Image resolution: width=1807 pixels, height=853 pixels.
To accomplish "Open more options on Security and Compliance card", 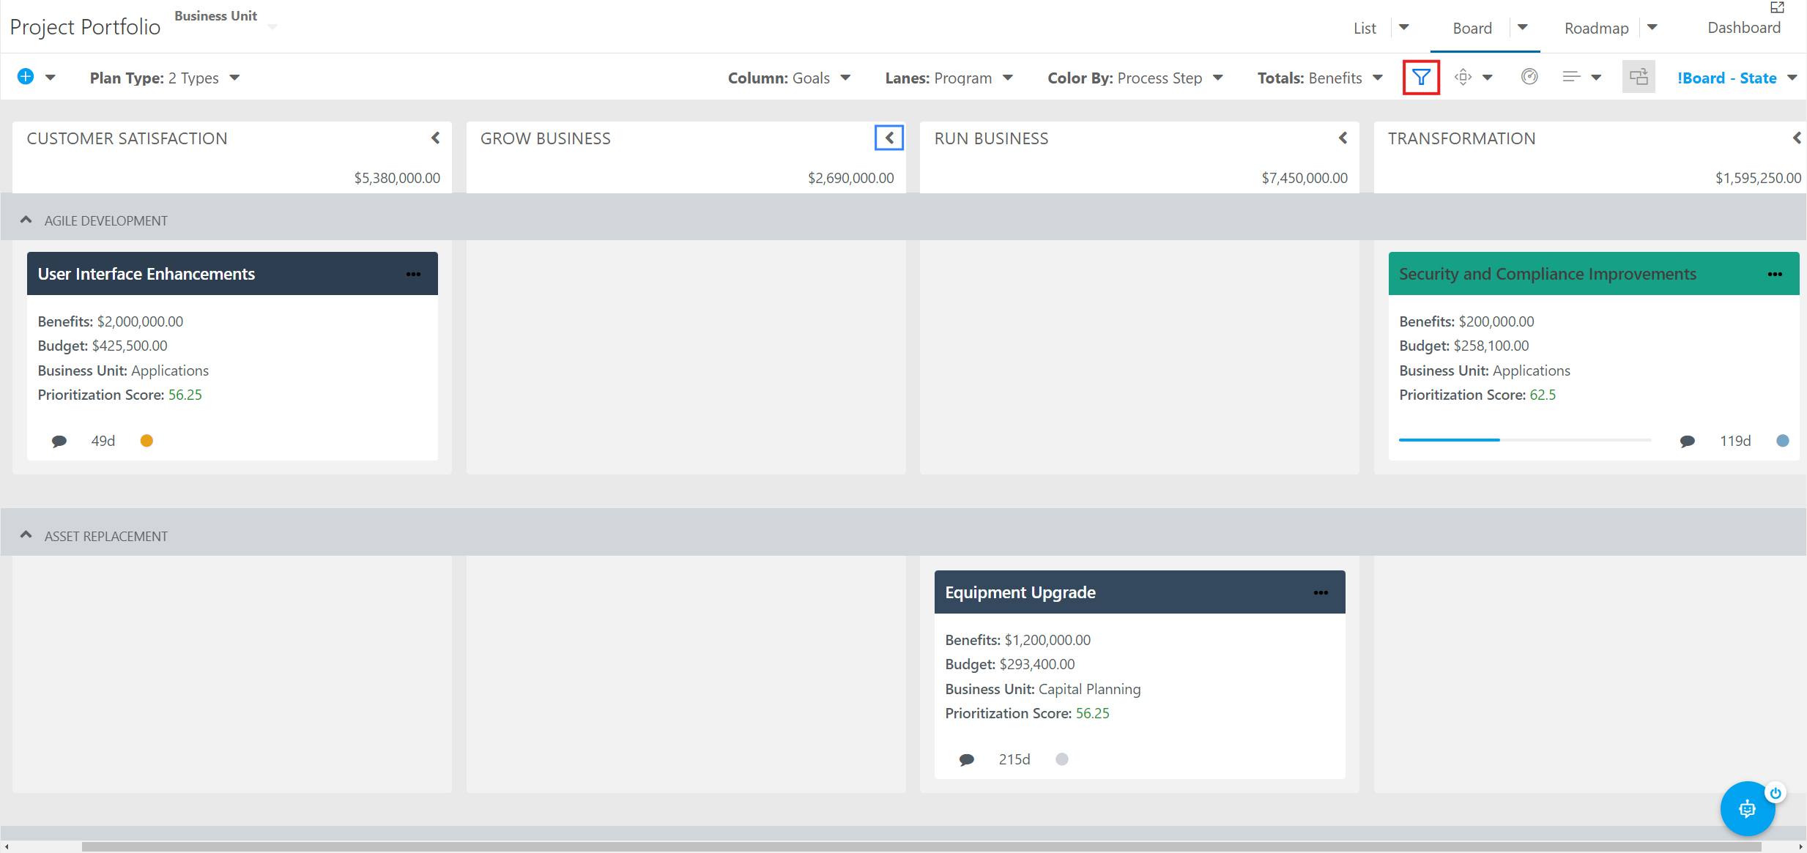I will pos(1775,274).
